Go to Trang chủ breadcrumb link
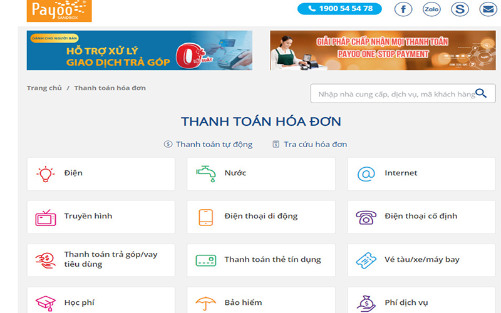 pyautogui.click(x=44, y=88)
